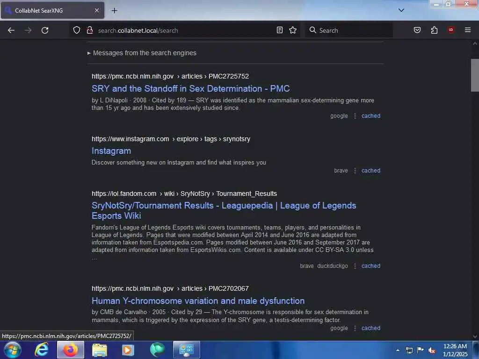Open a new tab with plus button
Screen dimensions: 479x359
pos(114,10)
